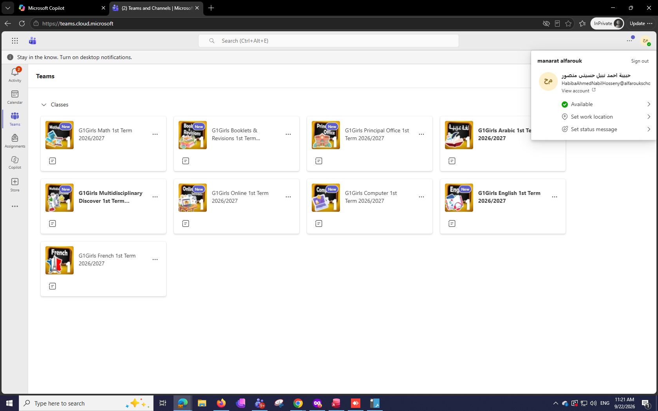The image size is (658, 411).
Task: Open Assignments in the sidebar
Action: pos(15,141)
